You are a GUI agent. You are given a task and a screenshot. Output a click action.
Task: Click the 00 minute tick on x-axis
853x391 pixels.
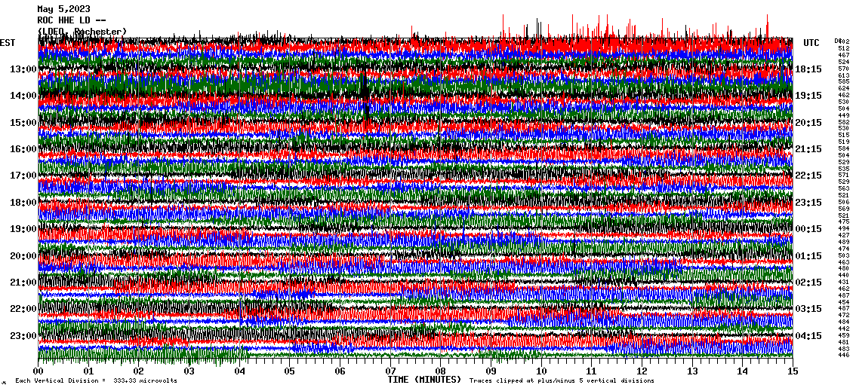click(x=38, y=371)
